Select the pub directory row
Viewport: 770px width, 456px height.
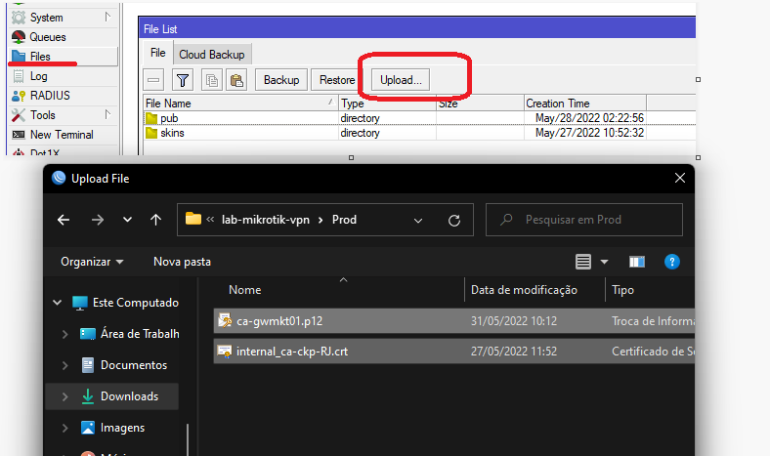point(419,118)
